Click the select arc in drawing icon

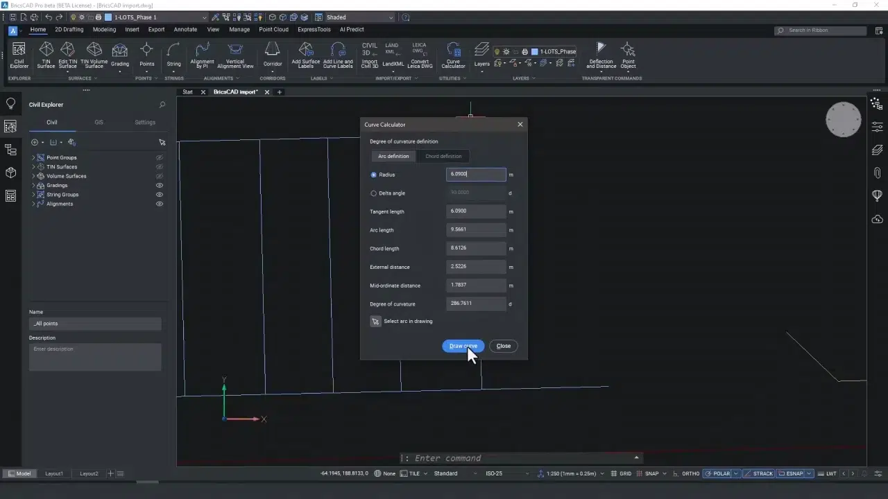pyautogui.click(x=375, y=322)
